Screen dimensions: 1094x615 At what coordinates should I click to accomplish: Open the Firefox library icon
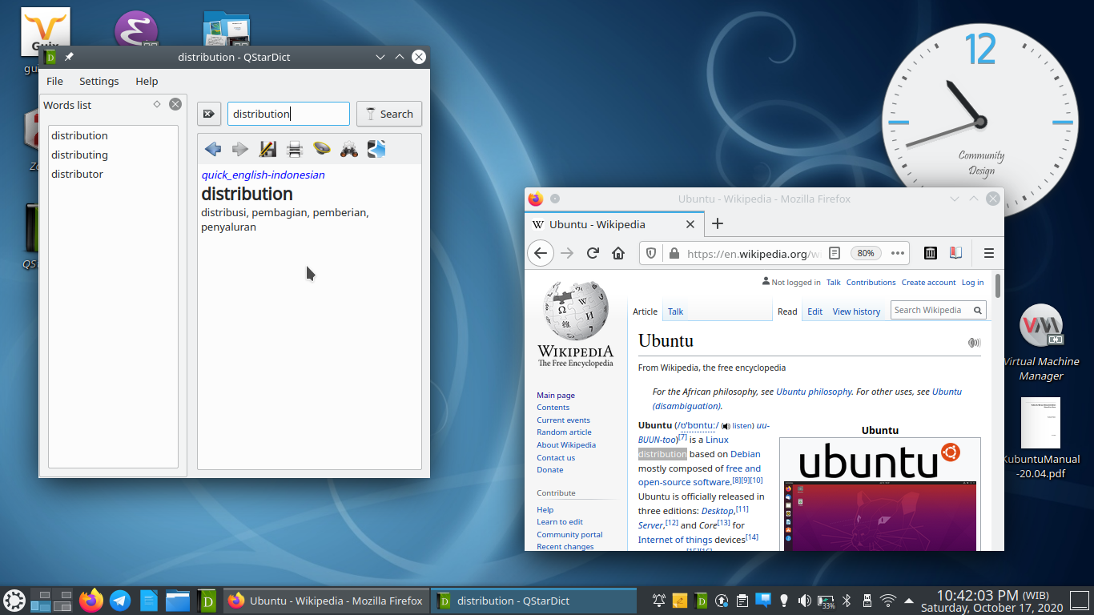(930, 253)
